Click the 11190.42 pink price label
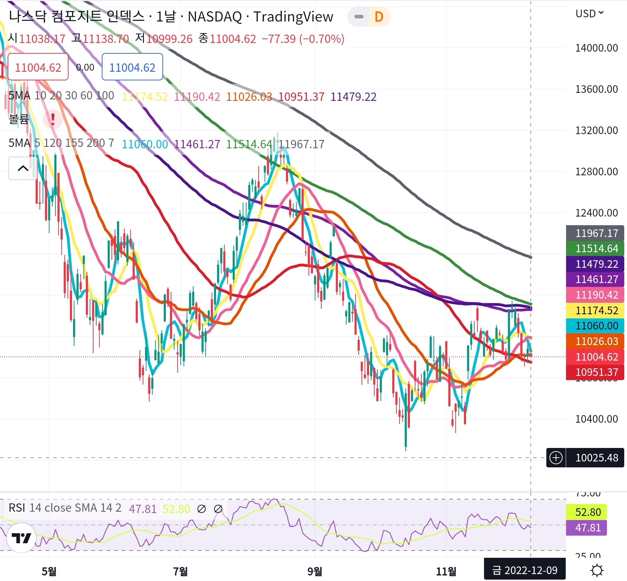The image size is (627, 581). tap(595, 295)
